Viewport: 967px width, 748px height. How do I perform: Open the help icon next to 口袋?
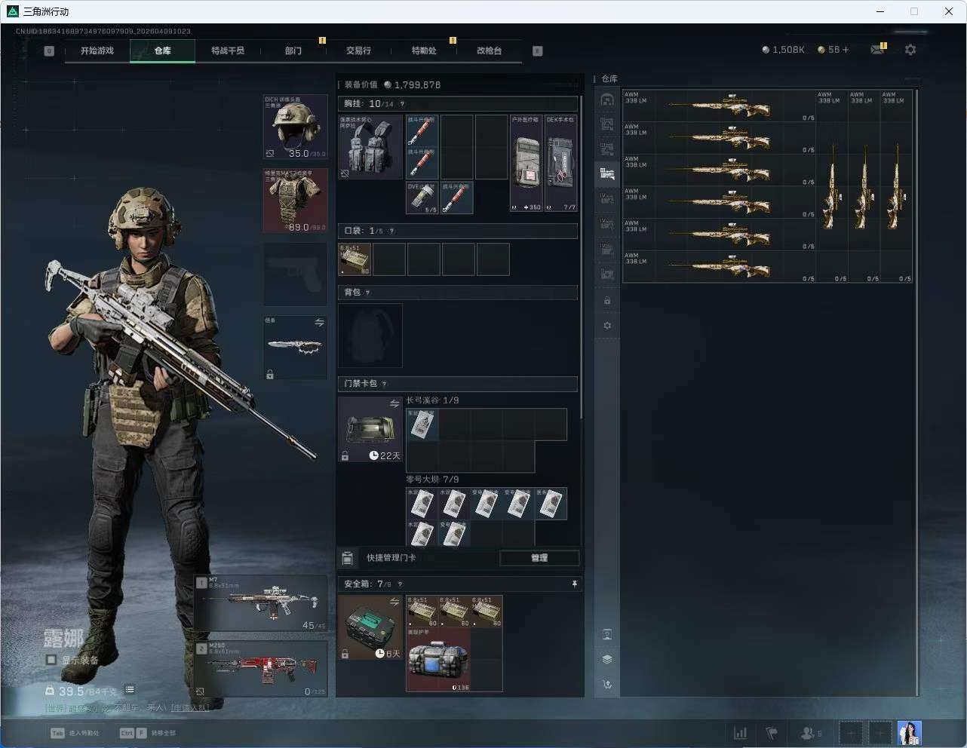[391, 231]
